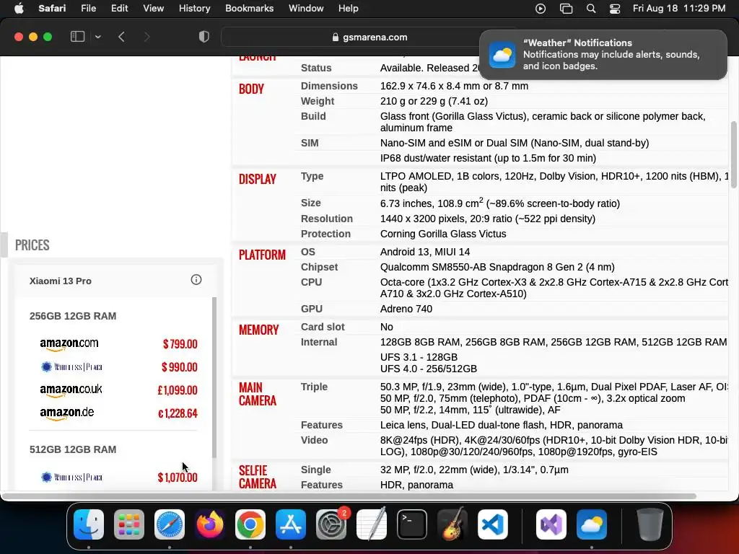Click the Card slot spec label
Image resolution: width=739 pixels, height=554 pixels.
pos(323,327)
